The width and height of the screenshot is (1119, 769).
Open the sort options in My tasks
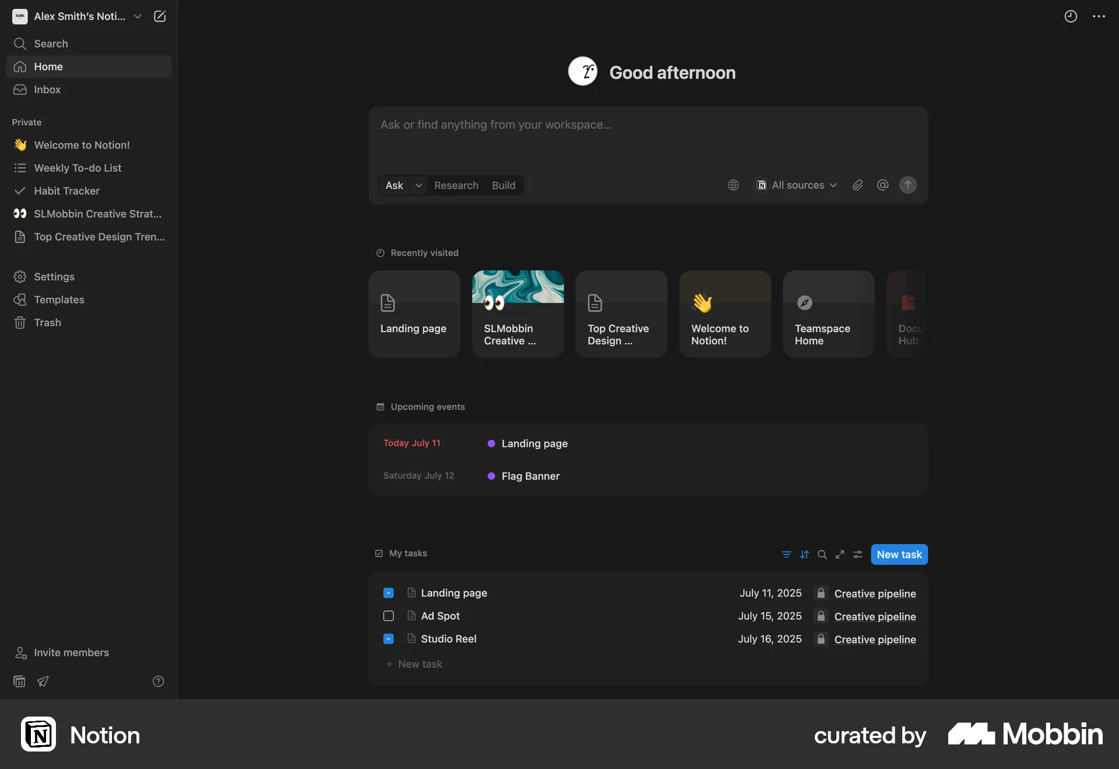804,554
